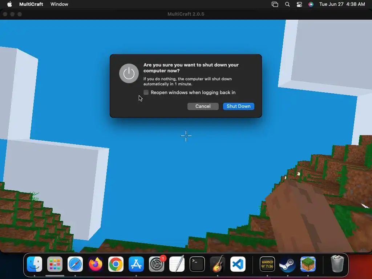Launch Safari from the Dock
The height and width of the screenshot is (279, 372).
[75, 264]
